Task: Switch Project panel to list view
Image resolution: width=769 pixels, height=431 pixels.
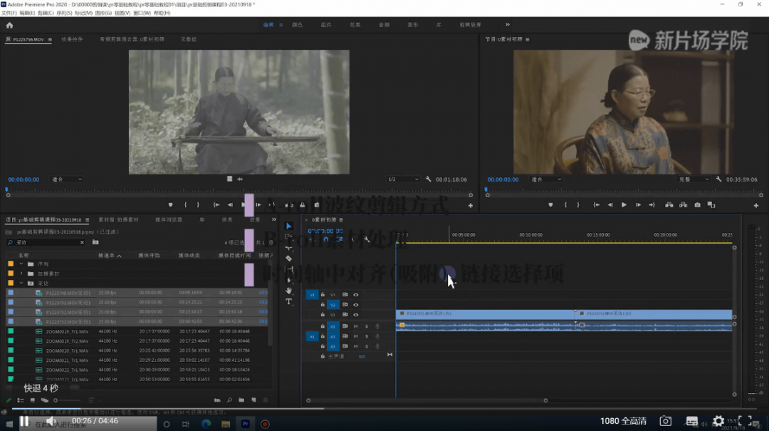Action: pos(21,400)
